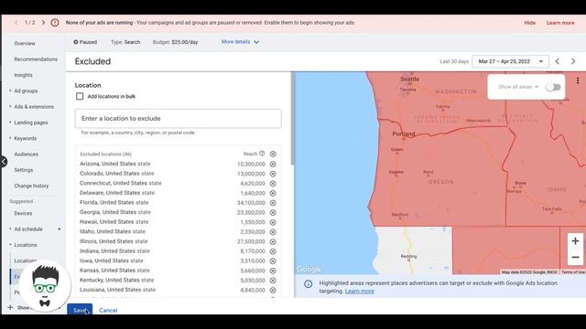Toggle the Show all areas switch
The width and height of the screenshot is (586, 329).
click(x=553, y=88)
